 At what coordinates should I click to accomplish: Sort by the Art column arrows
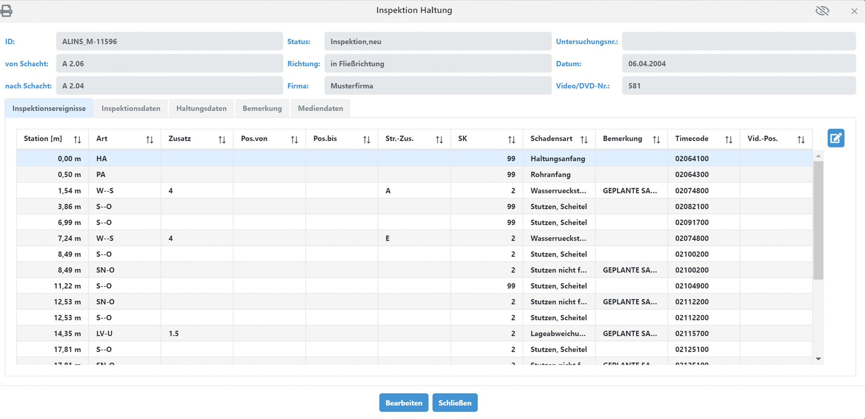[150, 139]
